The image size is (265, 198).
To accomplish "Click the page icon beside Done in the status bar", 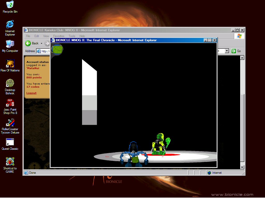I will click(26, 173).
